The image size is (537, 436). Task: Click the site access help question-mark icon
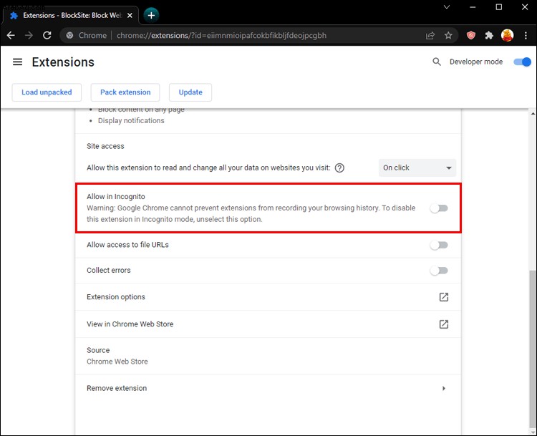(339, 168)
